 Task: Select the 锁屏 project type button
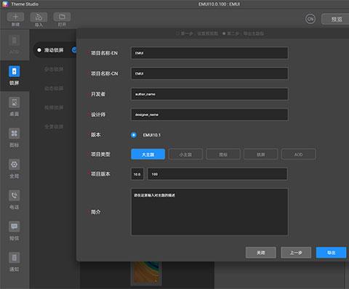click(x=261, y=155)
